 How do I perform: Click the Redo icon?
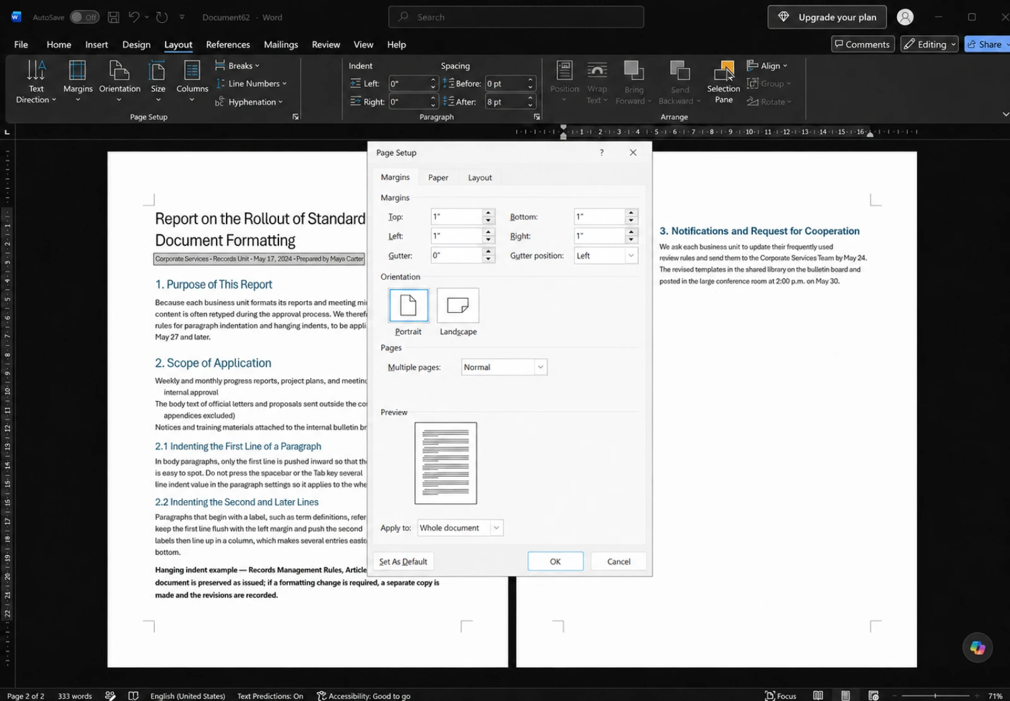click(x=162, y=17)
